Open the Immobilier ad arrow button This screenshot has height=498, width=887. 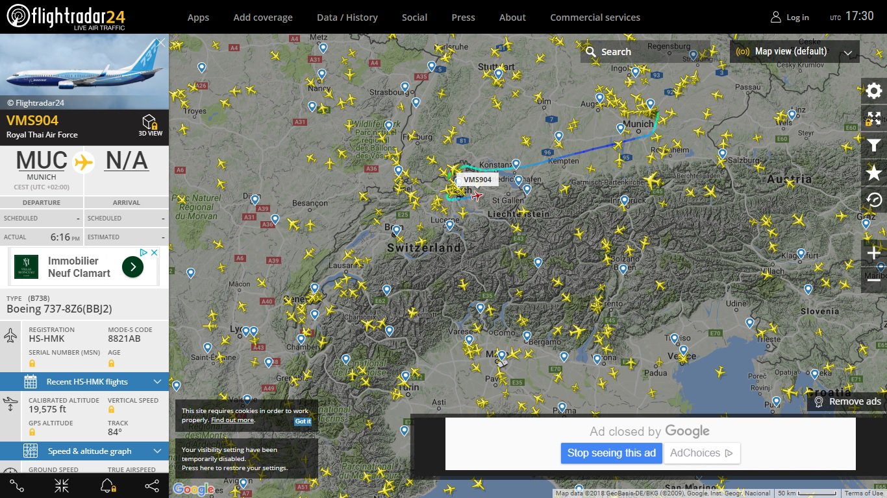click(x=132, y=267)
